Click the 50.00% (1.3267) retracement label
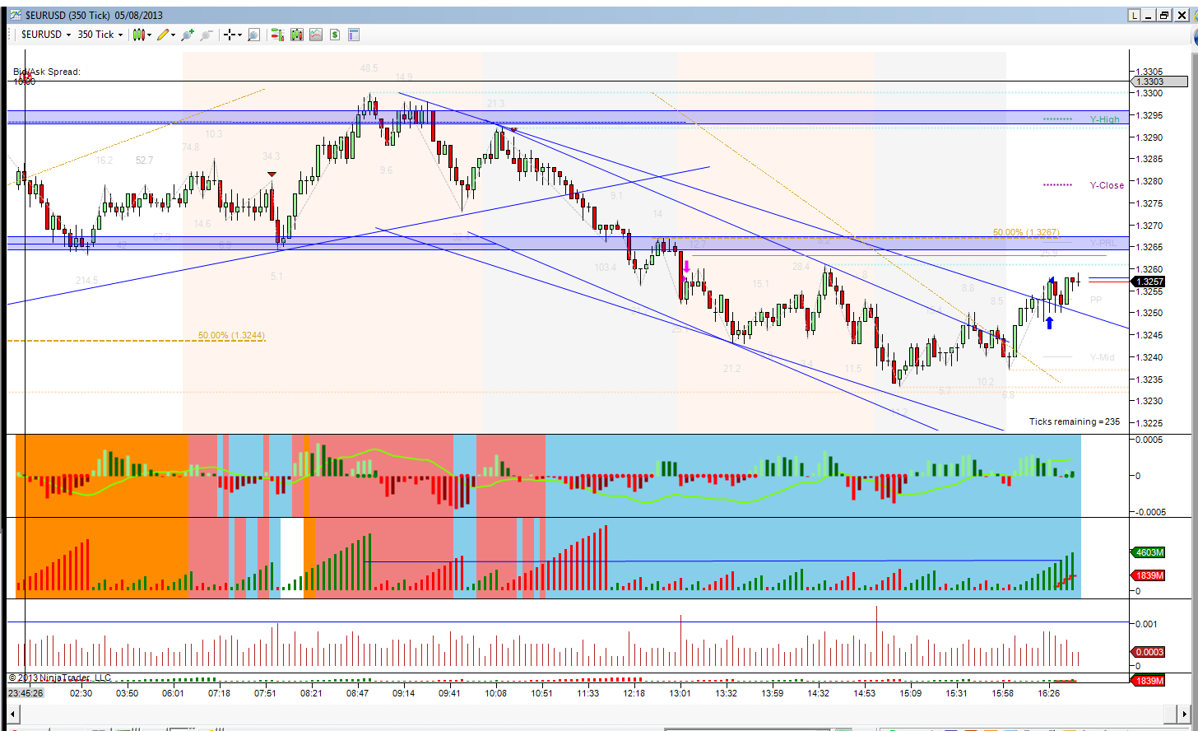 [x=1025, y=233]
